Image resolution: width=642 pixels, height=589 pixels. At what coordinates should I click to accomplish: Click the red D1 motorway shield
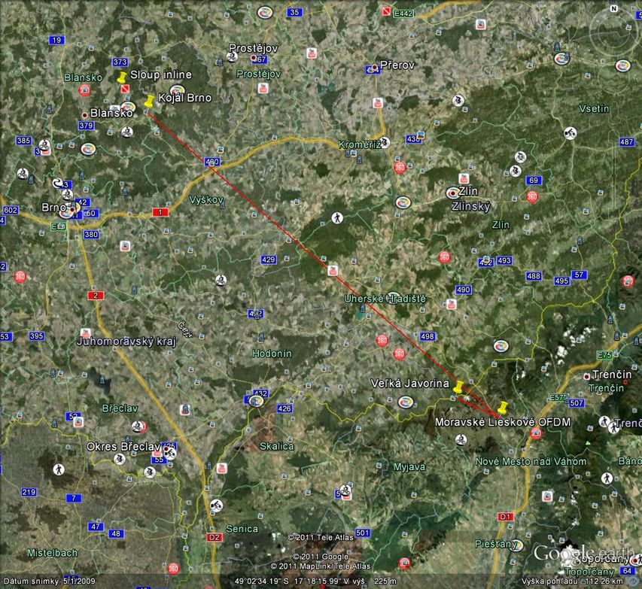point(505,517)
